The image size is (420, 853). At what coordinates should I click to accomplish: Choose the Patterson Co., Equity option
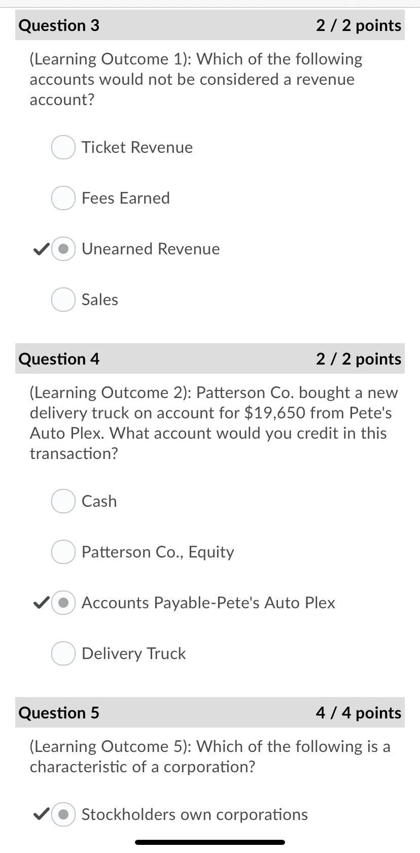tap(63, 552)
